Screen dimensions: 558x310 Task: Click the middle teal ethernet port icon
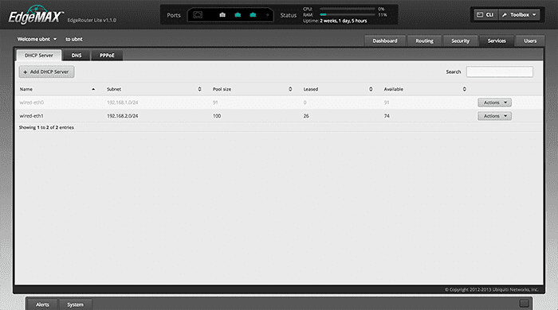coord(238,15)
